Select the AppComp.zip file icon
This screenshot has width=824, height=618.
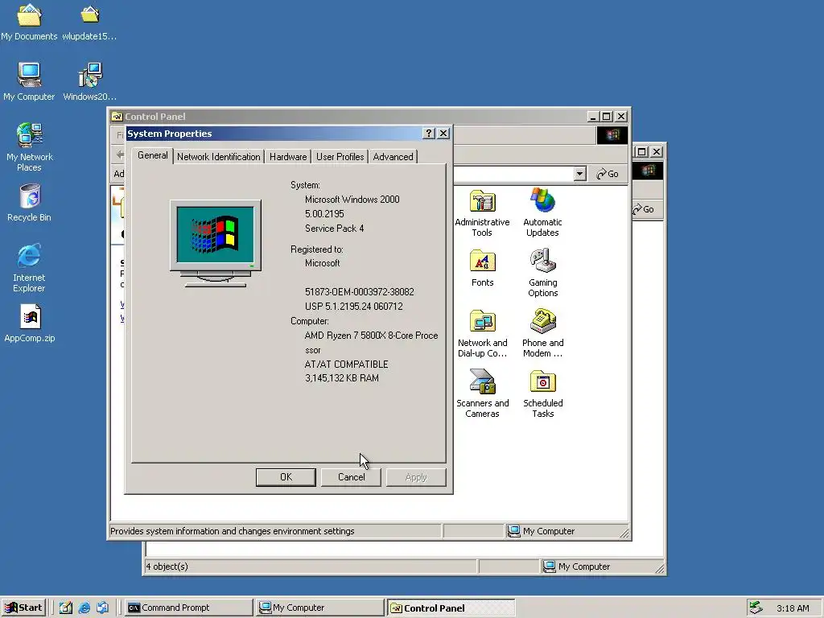click(30, 323)
